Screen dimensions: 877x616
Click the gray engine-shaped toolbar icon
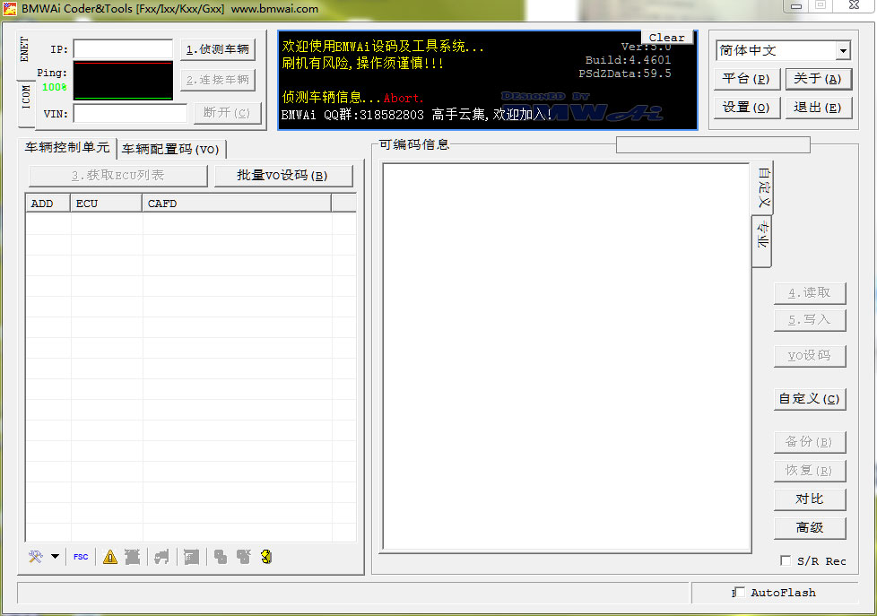point(161,557)
